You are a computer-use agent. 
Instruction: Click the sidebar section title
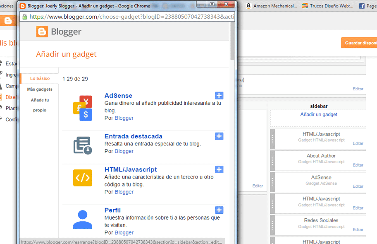pos(319,106)
